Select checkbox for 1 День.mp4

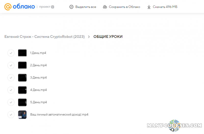[x=11, y=53]
